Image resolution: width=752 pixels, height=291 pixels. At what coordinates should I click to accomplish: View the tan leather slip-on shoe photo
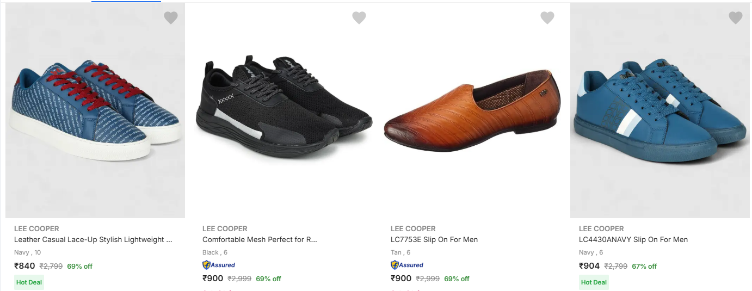point(472,110)
